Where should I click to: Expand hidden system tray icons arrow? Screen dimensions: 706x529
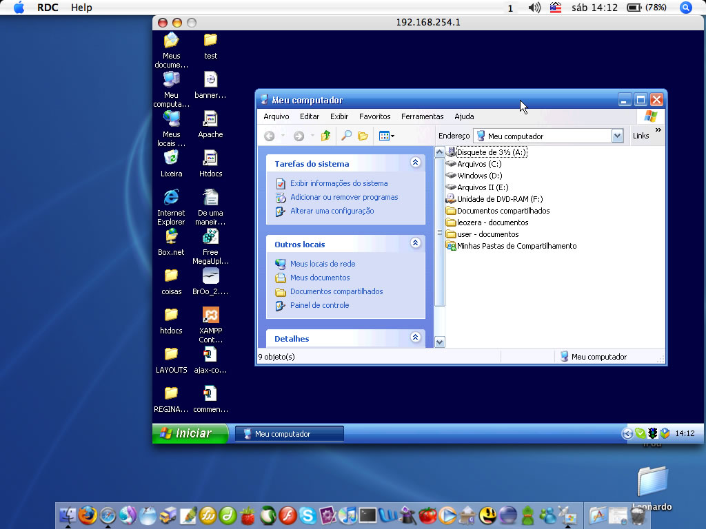[x=627, y=433]
